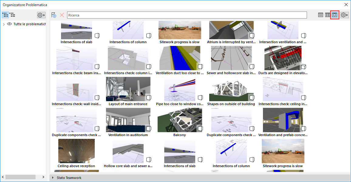Click 3D view icon beside Intersection ventilation and thumbnail
The height and width of the screenshot is (182, 351).
tap(304, 36)
